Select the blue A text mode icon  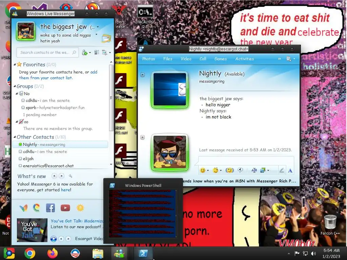coord(290,171)
